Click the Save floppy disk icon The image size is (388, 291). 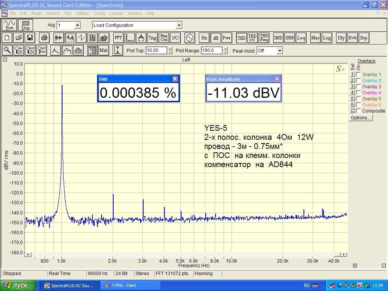click(30, 38)
